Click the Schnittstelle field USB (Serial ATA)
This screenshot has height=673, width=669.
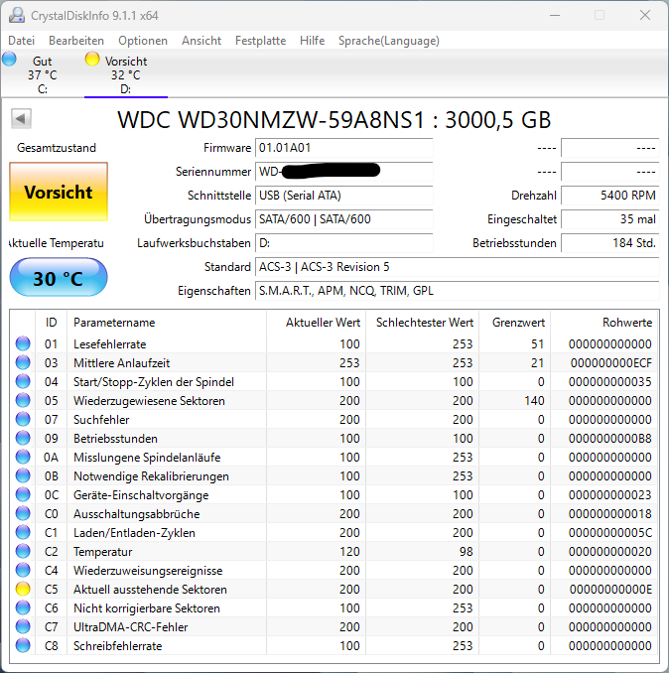point(343,196)
